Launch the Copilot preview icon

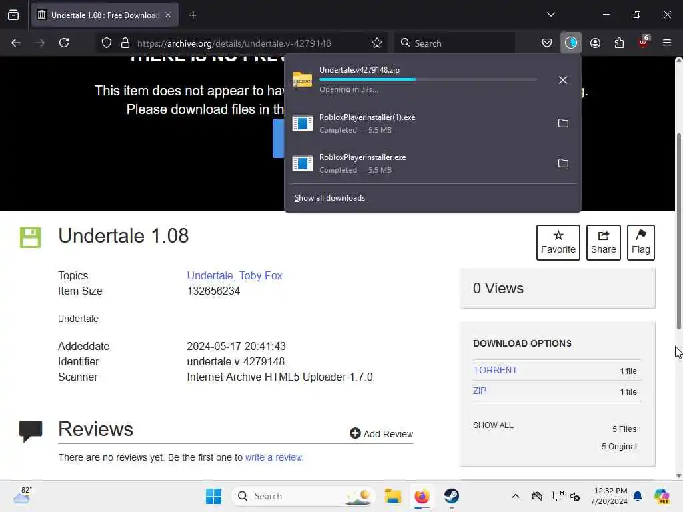pos(662,496)
